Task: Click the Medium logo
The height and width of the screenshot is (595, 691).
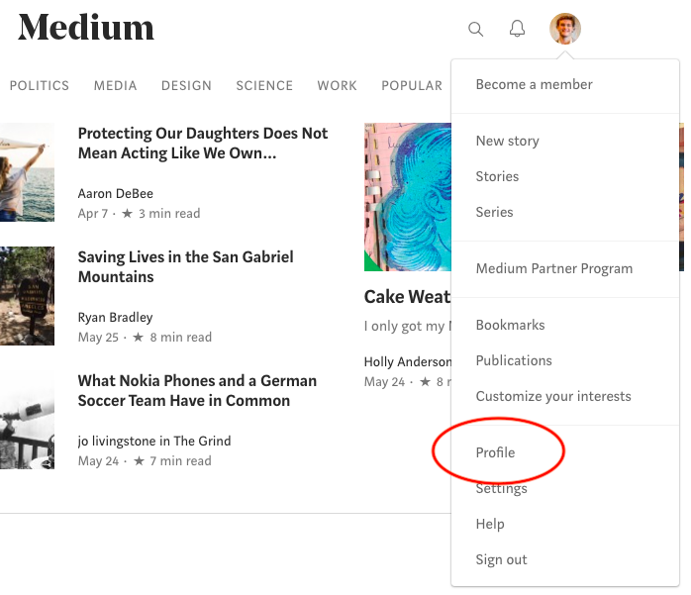Action: click(x=86, y=28)
